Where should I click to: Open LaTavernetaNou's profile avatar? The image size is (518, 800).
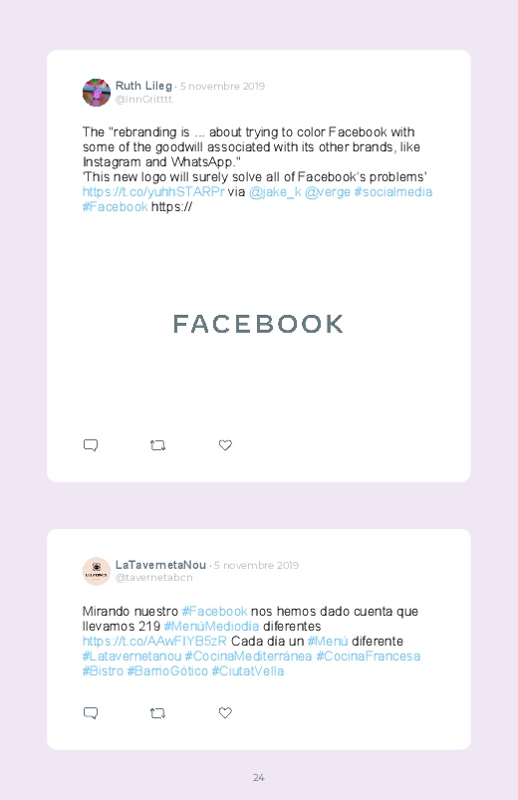(97, 572)
